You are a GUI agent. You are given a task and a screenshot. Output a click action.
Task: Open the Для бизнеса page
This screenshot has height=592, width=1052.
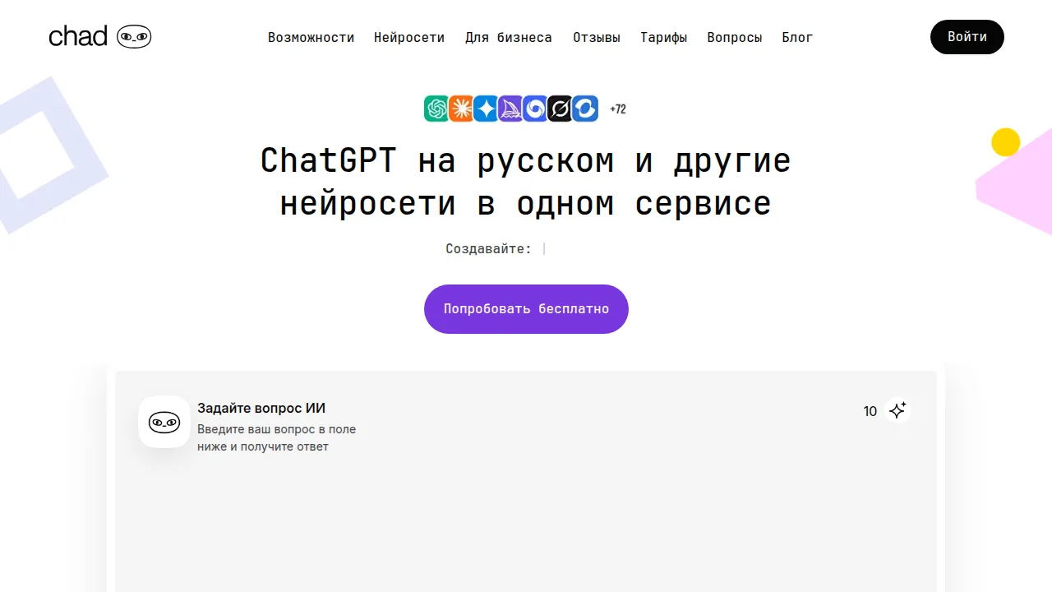(509, 37)
